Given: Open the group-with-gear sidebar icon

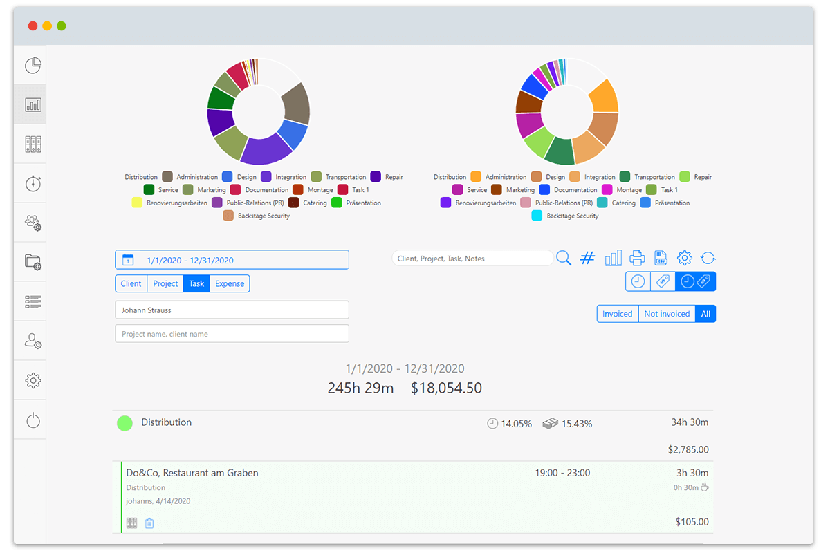Looking at the screenshot, I should click(x=33, y=223).
